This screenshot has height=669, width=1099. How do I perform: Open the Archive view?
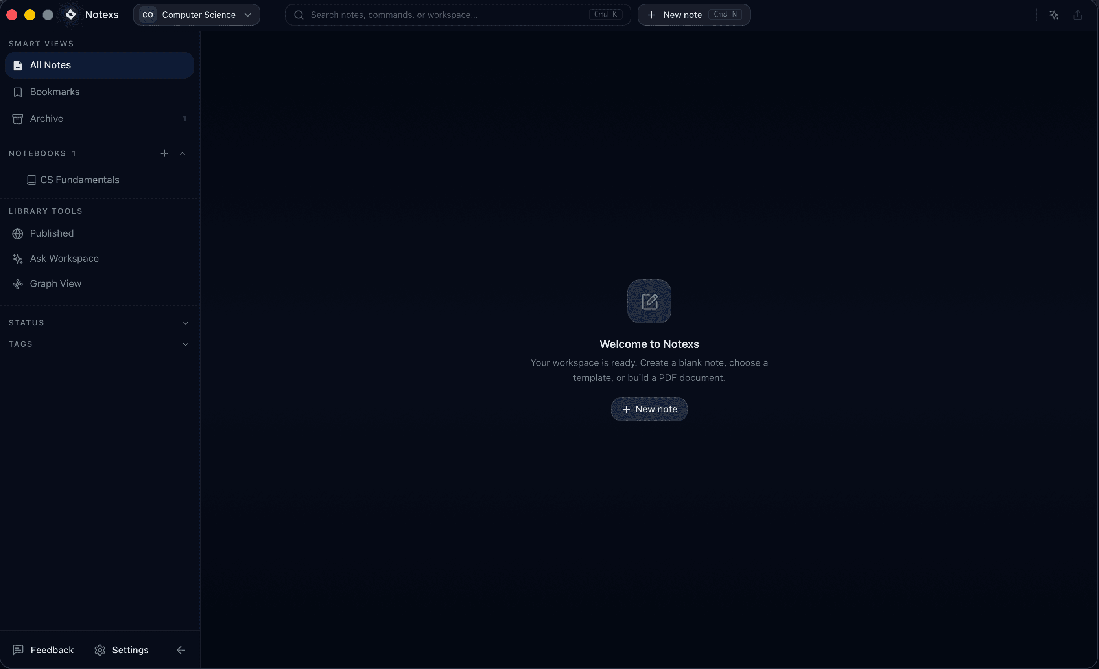100,119
